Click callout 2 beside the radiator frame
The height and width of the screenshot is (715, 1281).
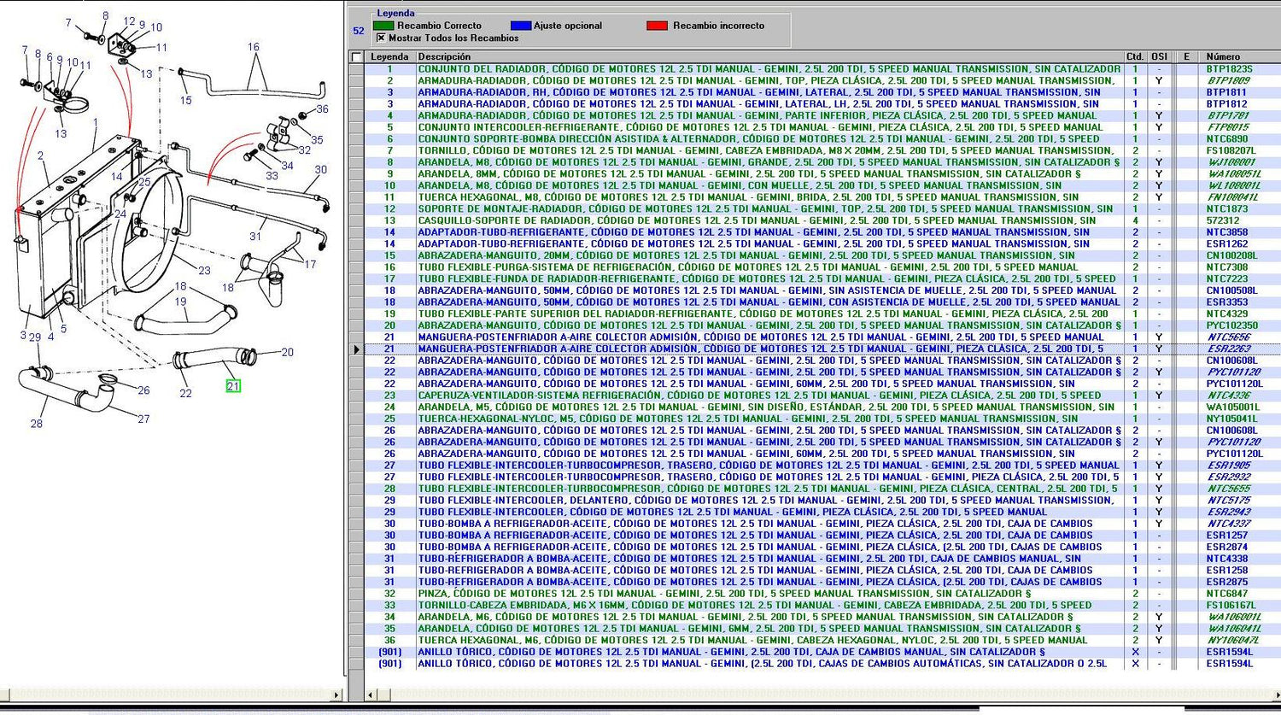coord(40,155)
